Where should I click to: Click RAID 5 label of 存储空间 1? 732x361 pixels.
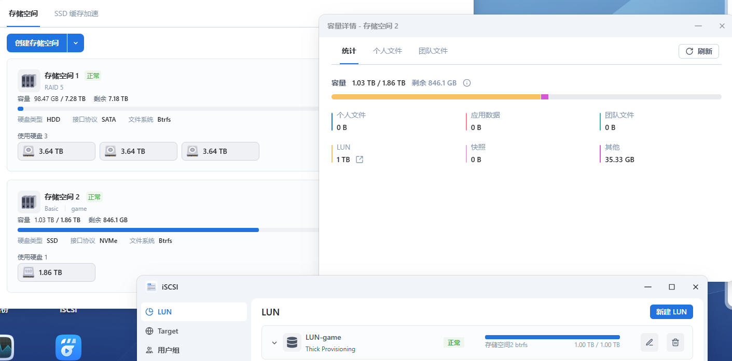pyautogui.click(x=54, y=88)
